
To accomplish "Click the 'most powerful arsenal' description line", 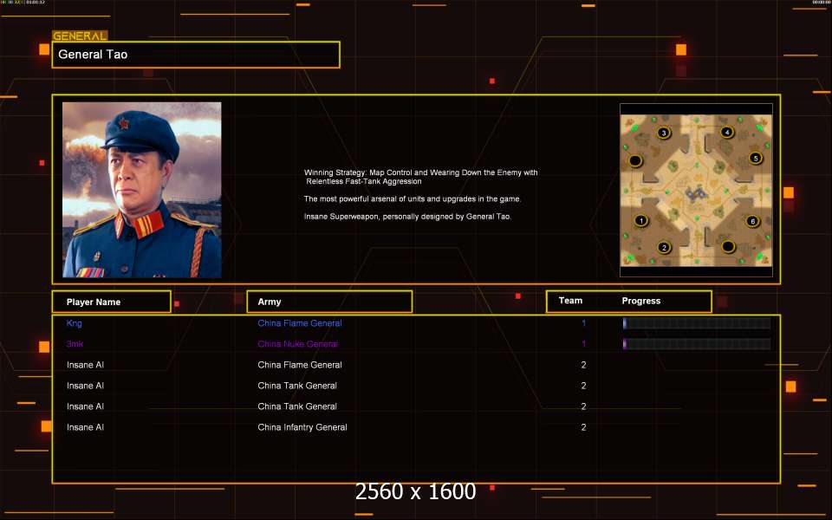I will [x=413, y=199].
